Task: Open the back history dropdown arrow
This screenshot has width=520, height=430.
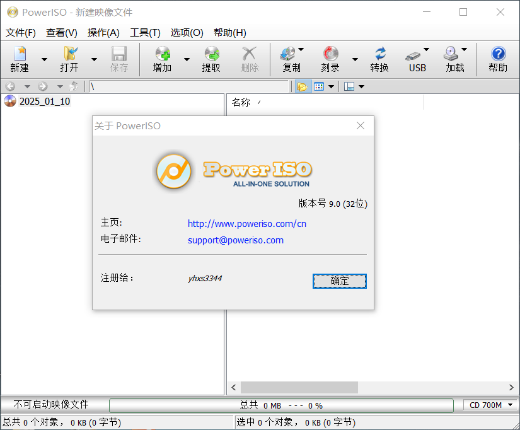Action: click(27, 86)
